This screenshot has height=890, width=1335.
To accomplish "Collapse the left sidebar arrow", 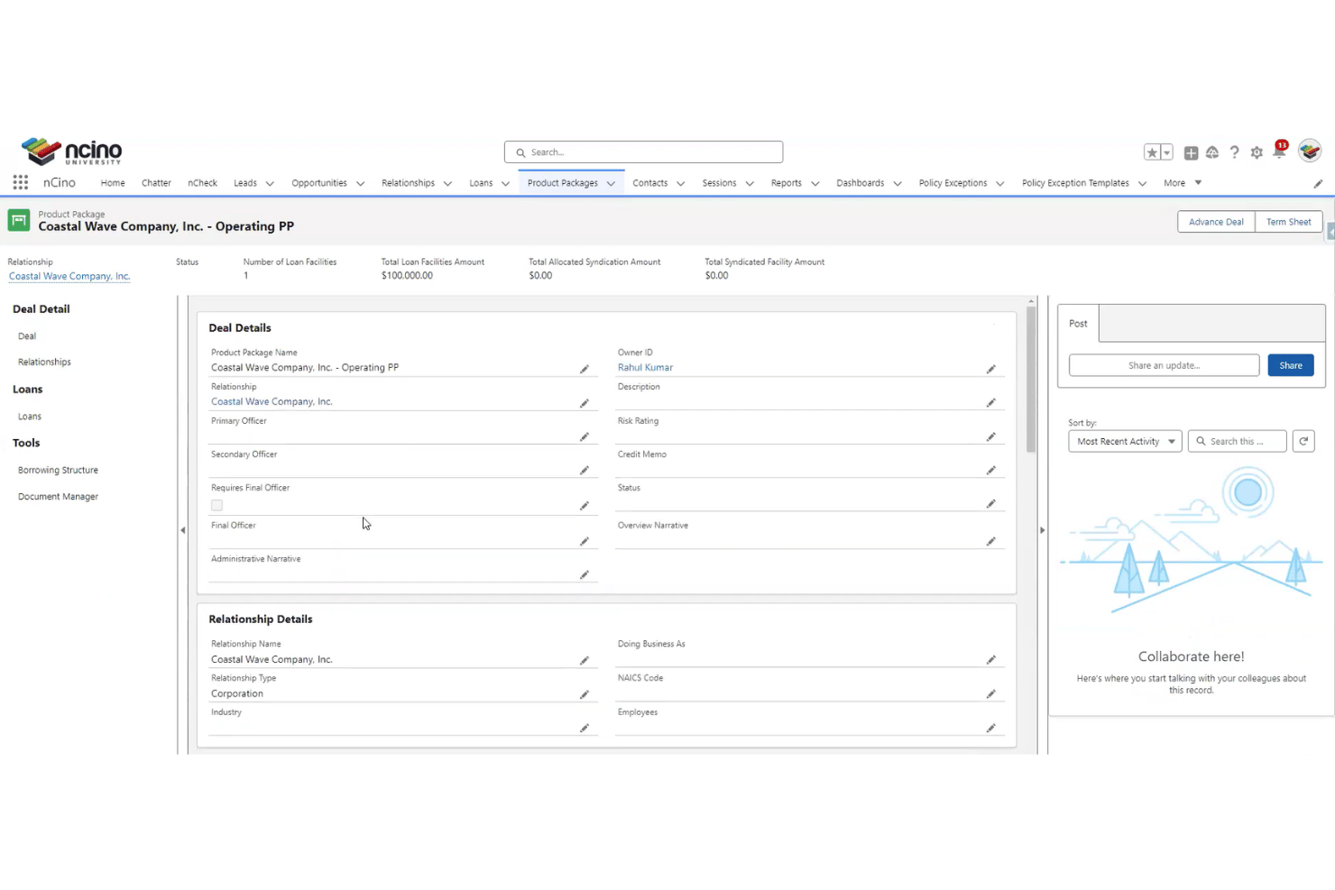I will pyautogui.click(x=183, y=530).
